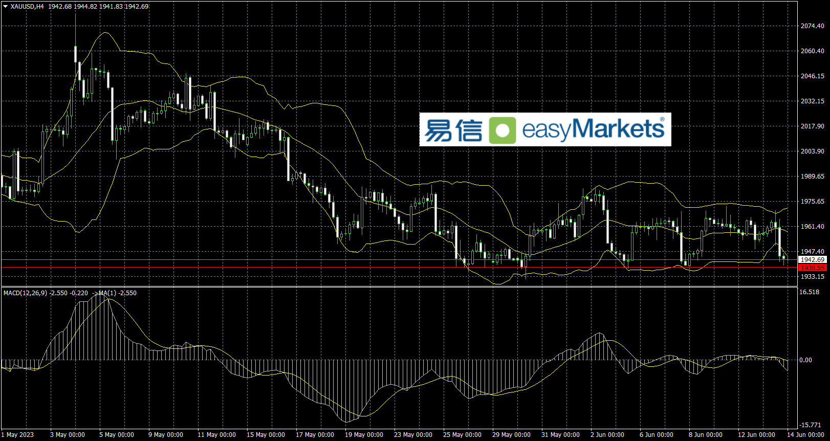Click the 2046.15 price axis label
The width and height of the screenshot is (830, 441).
click(x=813, y=76)
